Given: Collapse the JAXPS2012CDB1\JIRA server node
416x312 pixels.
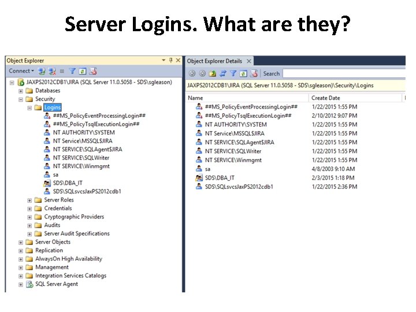Looking at the screenshot, I should 12,83.
